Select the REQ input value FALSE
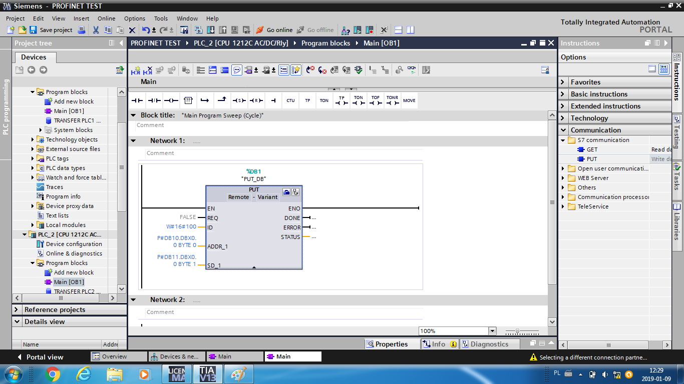 tap(188, 217)
